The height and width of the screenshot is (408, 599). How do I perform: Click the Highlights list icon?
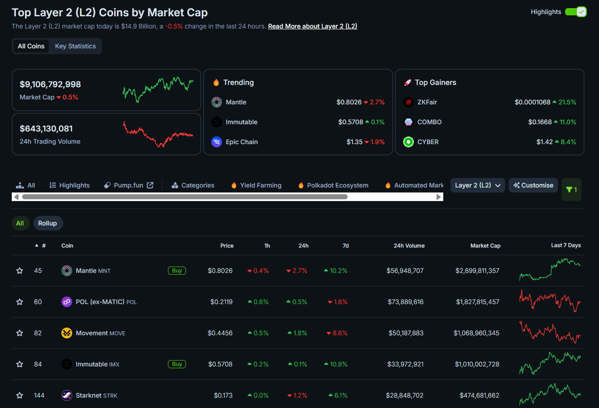pos(53,185)
